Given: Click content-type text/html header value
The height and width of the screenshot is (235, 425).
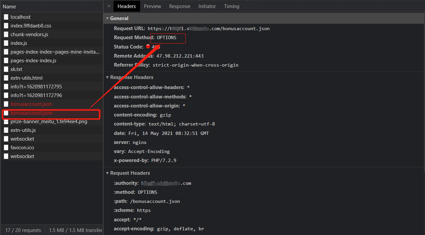Looking at the screenshot, I should (x=182, y=124).
